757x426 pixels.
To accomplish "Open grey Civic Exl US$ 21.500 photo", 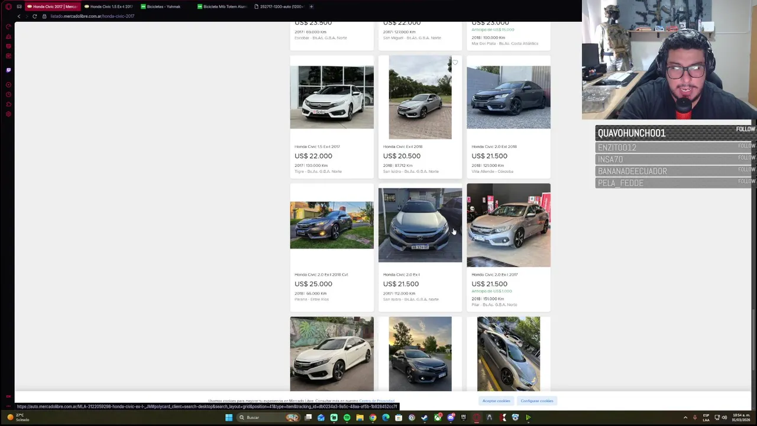I will (x=509, y=97).
